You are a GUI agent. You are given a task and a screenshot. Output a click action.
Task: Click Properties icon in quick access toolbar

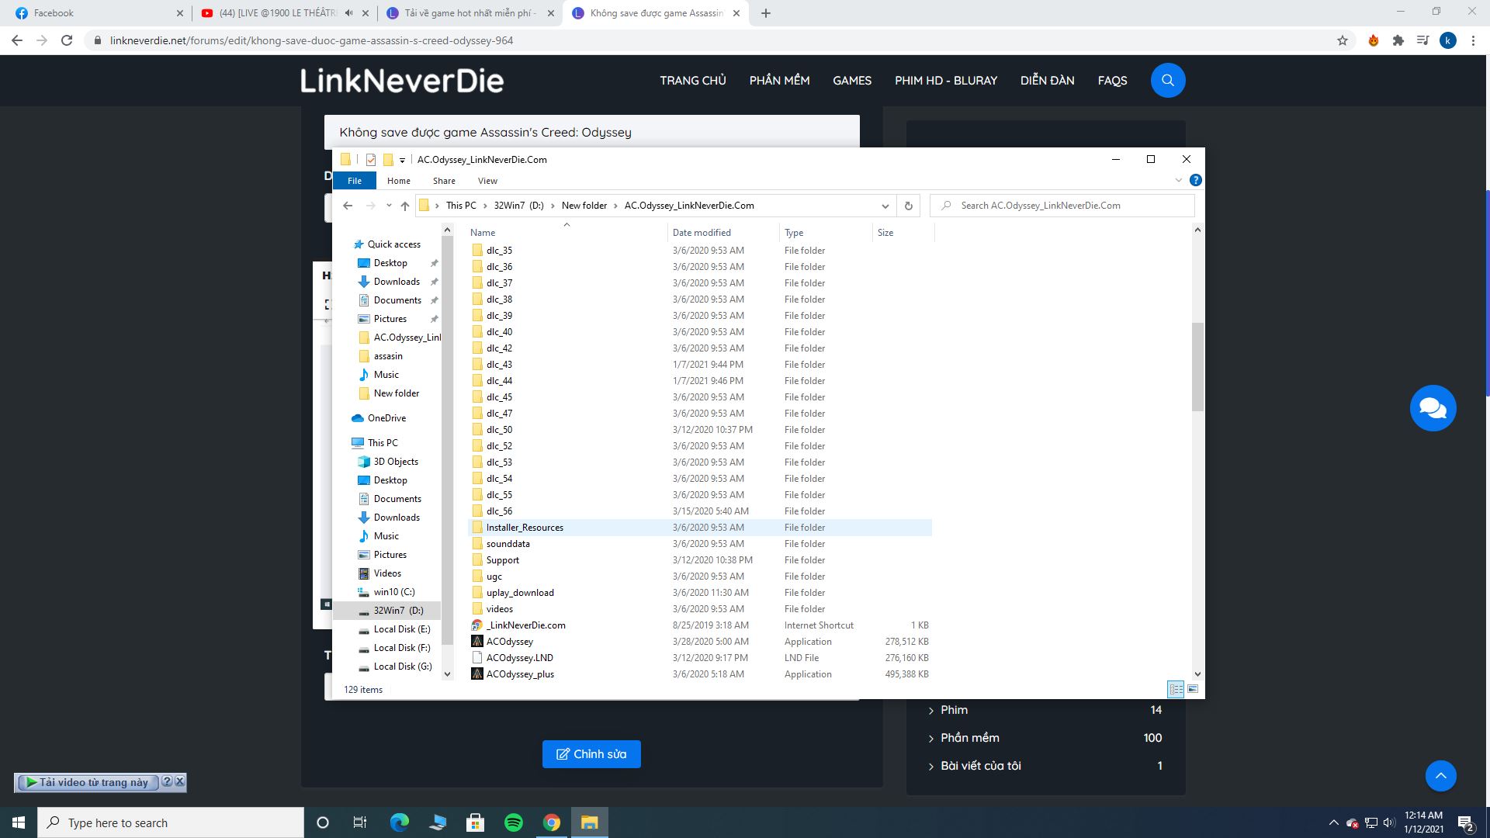[371, 160]
